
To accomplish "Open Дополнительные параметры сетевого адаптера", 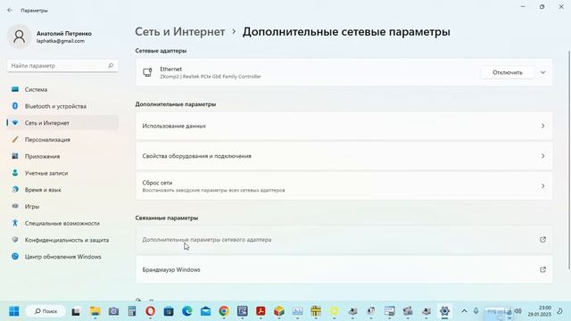I will (343, 240).
